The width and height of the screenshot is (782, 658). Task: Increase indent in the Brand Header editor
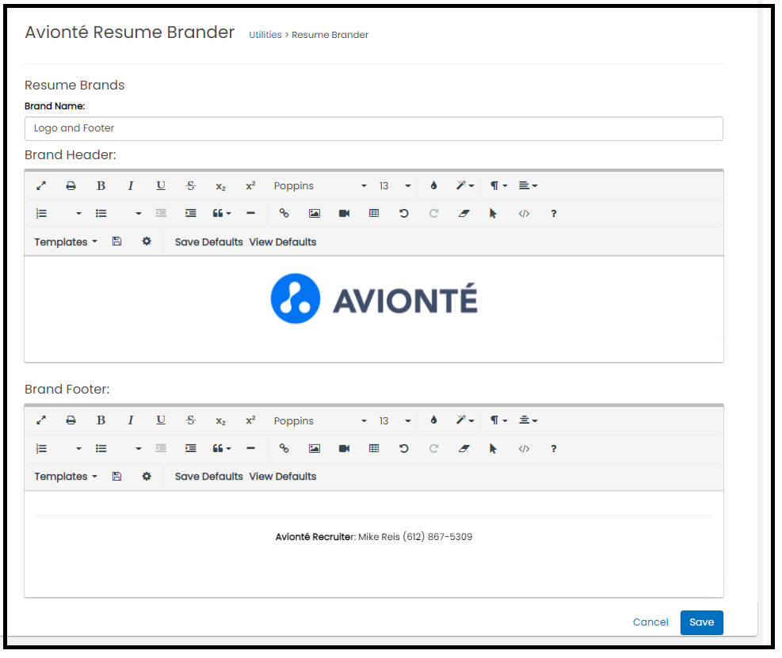click(x=190, y=213)
